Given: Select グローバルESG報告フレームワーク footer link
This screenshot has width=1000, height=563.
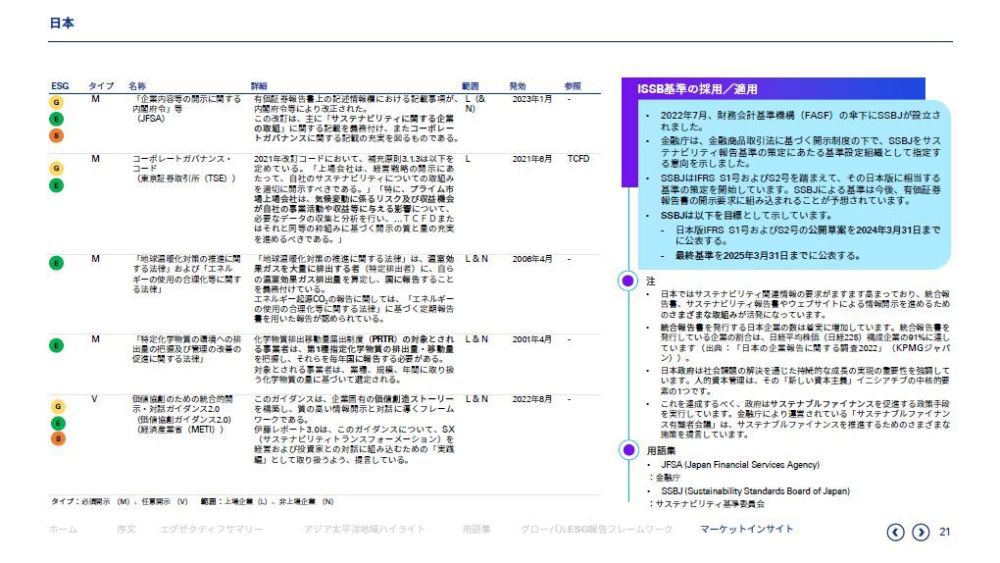Looking at the screenshot, I should pyautogui.click(x=596, y=530).
